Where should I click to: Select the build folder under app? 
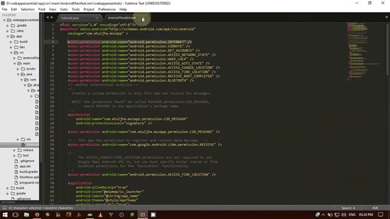coord(23,42)
